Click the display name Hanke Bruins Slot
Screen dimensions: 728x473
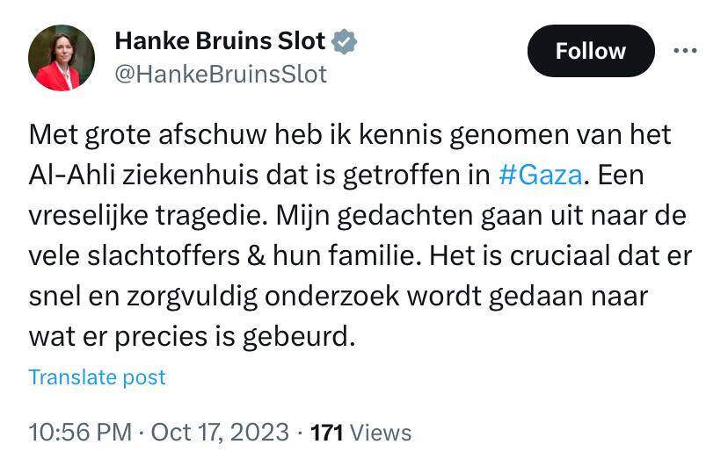coord(220,41)
